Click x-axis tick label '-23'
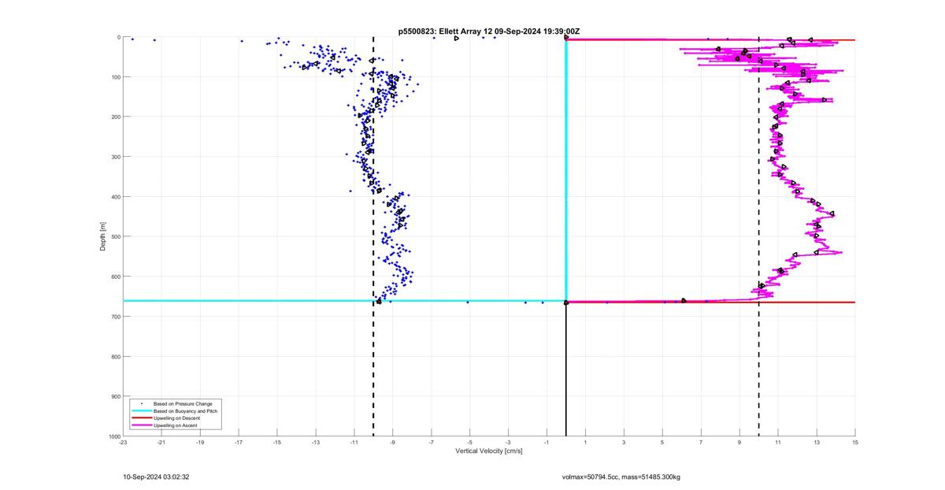This screenshot has width=945, height=490. (123, 442)
